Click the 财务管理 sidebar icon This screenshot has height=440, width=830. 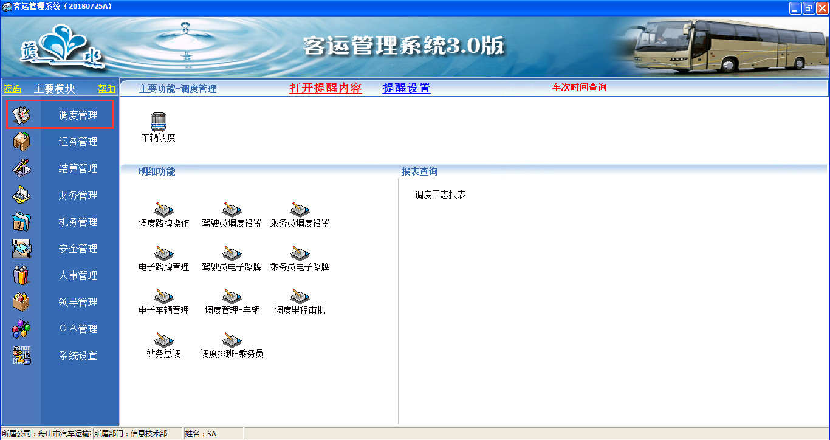[21, 195]
